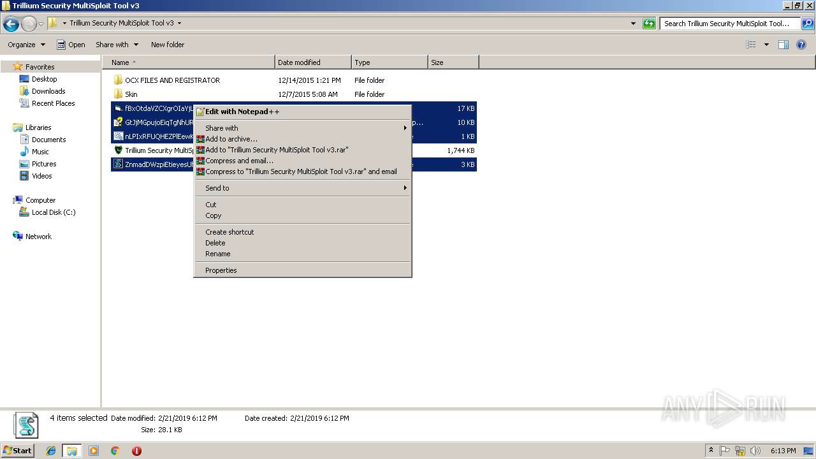Choose Edit with Notepad++ from context menu

coord(303,112)
